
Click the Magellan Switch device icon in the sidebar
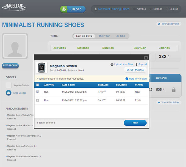9,85
